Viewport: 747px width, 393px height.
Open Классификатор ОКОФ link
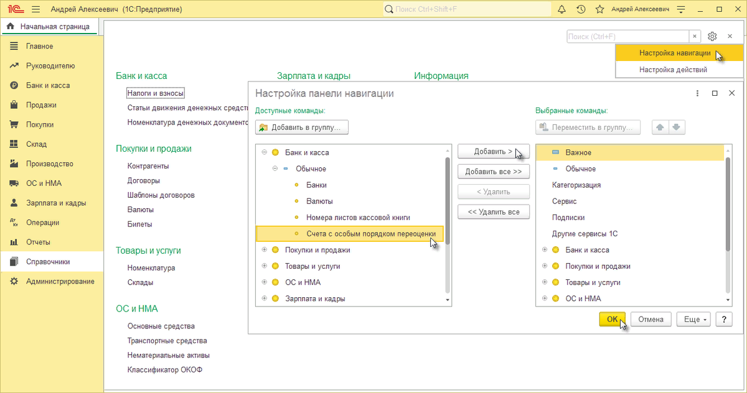point(165,369)
